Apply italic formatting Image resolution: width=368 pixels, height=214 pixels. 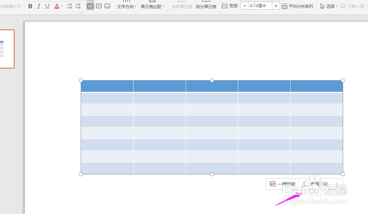click(x=39, y=6)
